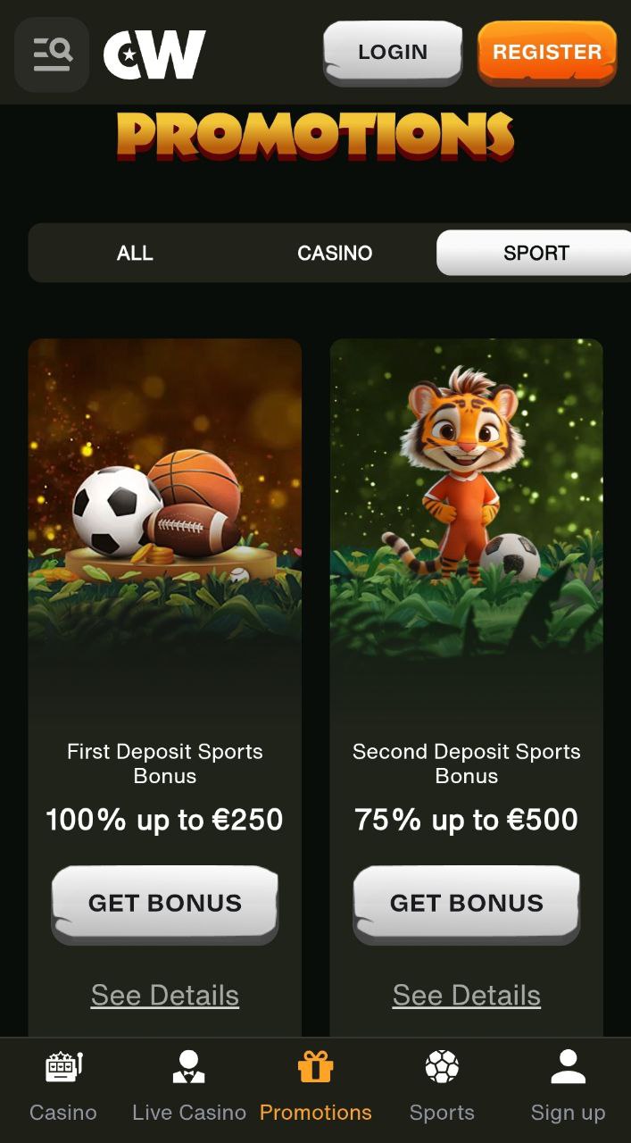This screenshot has width=631, height=1143.
Task: Select the Promotions gift icon
Action: click(315, 1066)
